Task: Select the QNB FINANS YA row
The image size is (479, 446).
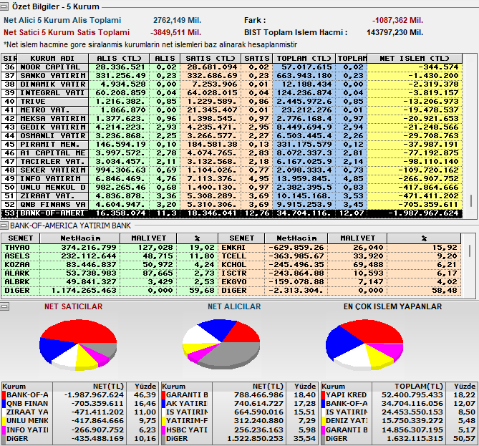Action: point(231,204)
